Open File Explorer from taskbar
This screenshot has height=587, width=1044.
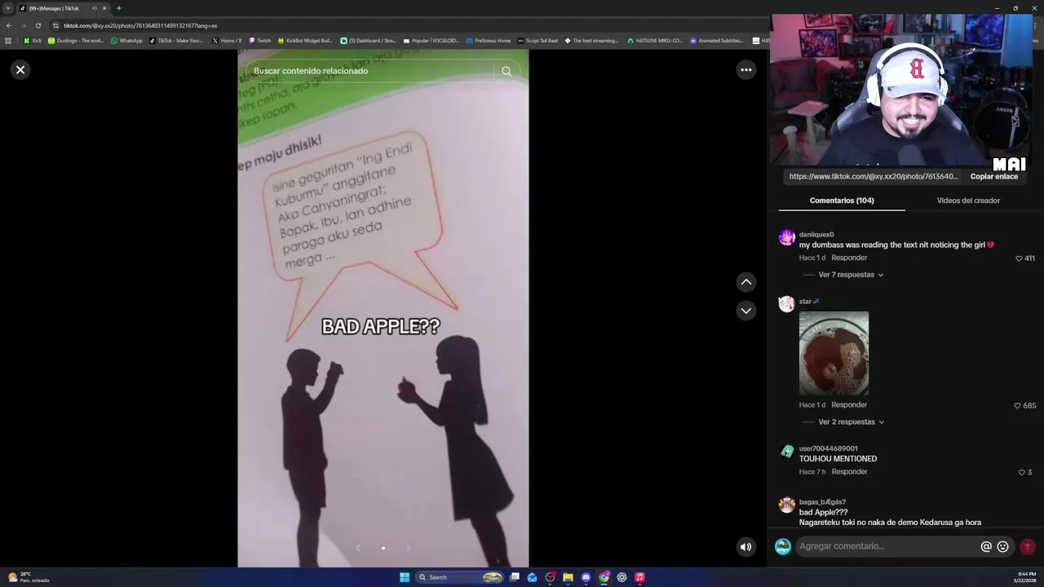(568, 577)
